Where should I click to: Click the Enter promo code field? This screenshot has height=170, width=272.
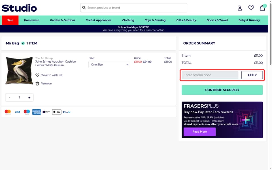coord(210,75)
